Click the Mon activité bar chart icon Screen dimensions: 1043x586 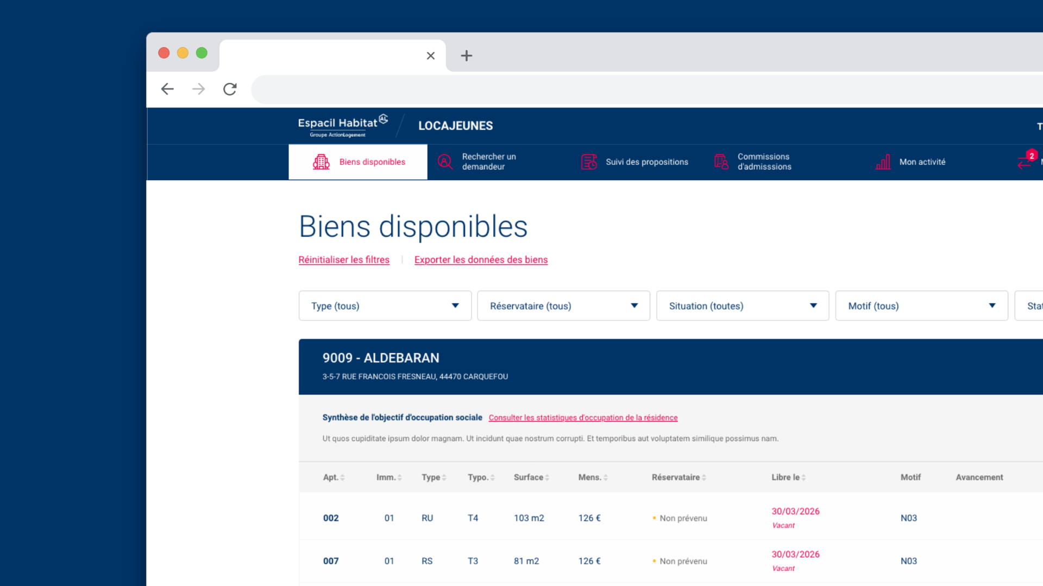tap(883, 162)
